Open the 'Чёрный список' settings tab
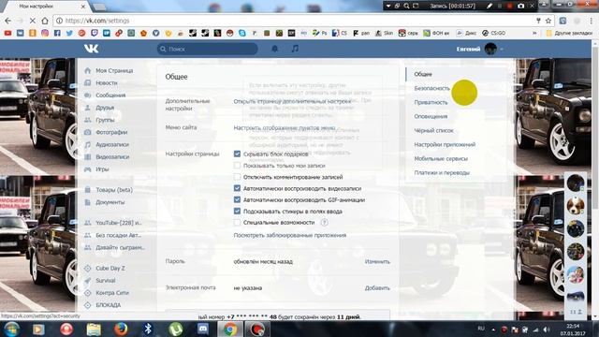The image size is (599, 337). click(x=433, y=131)
